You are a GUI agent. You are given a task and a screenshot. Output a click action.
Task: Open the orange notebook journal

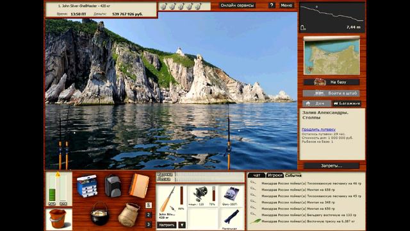pos(139,185)
